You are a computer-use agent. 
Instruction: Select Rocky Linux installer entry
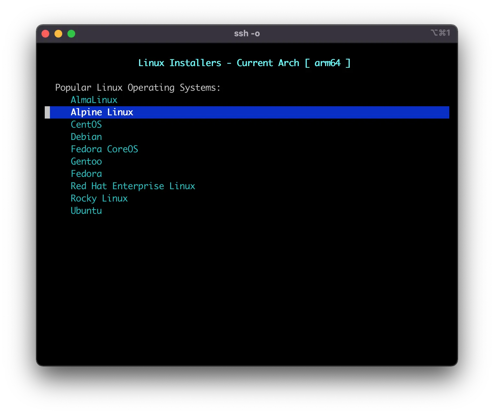coord(99,198)
